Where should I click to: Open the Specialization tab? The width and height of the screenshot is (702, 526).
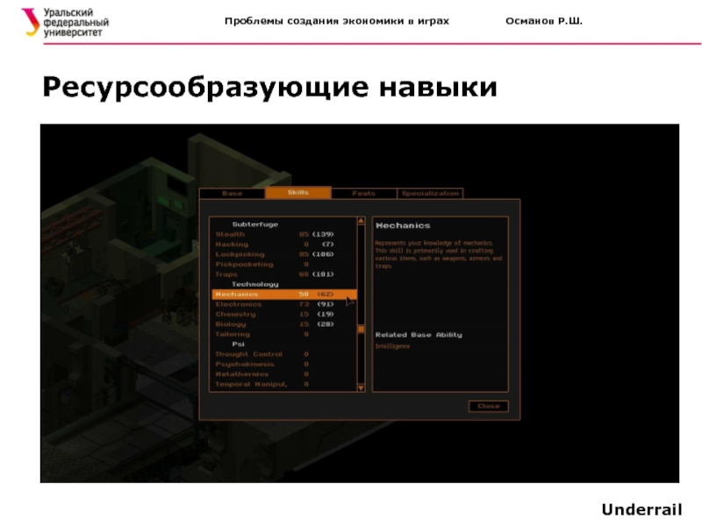pyautogui.click(x=430, y=193)
